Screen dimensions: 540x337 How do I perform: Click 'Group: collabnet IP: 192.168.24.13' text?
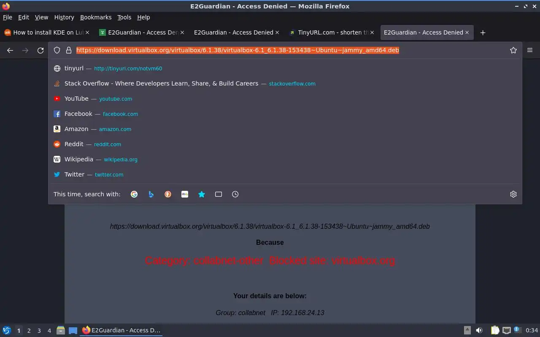270,313
